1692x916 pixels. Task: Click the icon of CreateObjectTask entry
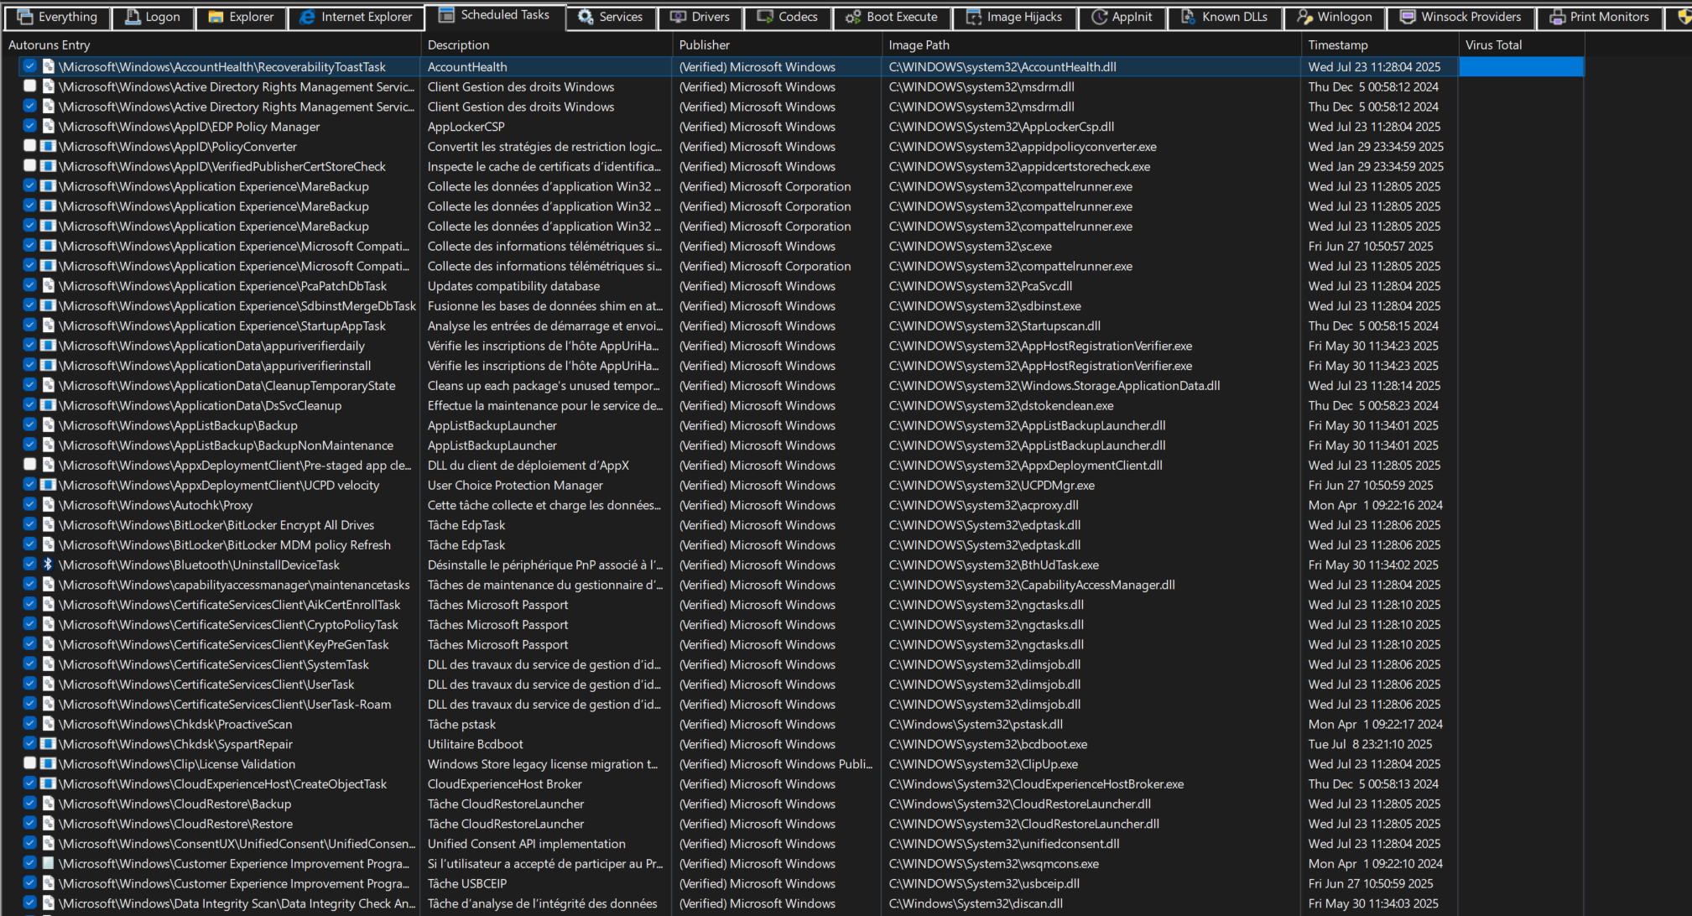48,783
